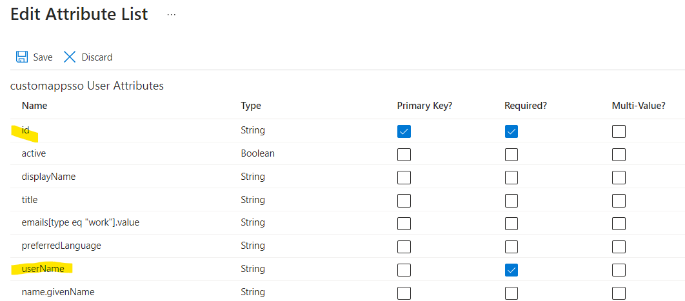
Task: Click the Discard button label
Action: [x=97, y=57]
